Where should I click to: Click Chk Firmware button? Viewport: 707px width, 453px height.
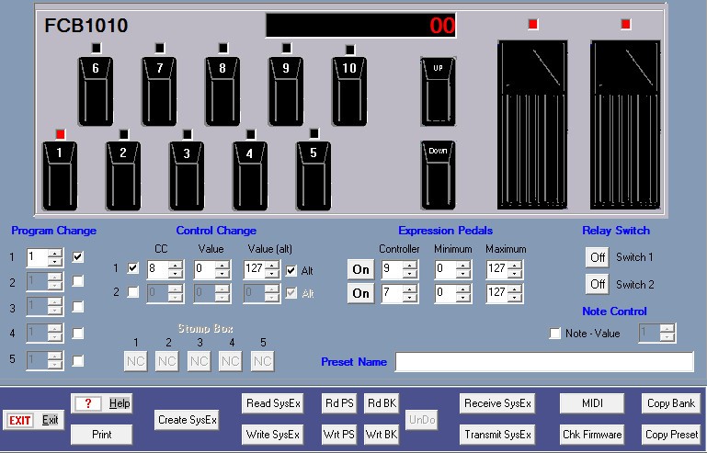pos(592,435)
